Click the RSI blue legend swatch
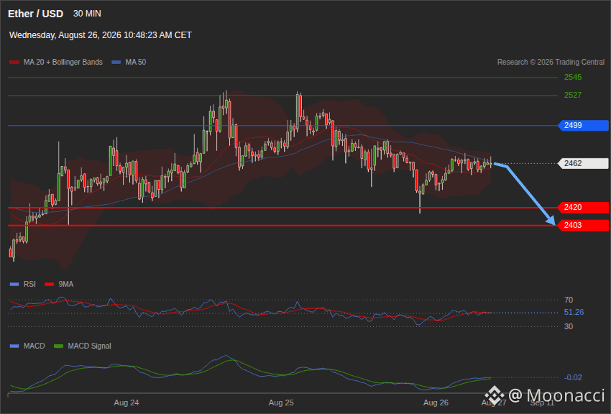This screenshot has width=611, height=414. coord(14,285)
